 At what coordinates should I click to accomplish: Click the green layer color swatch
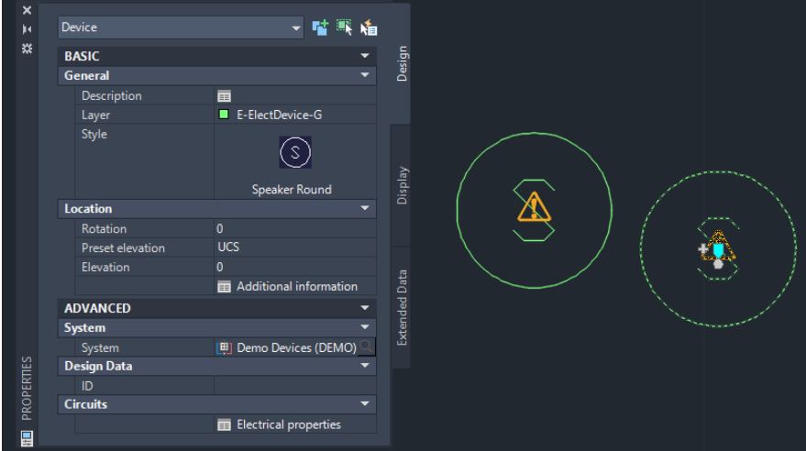224,115
